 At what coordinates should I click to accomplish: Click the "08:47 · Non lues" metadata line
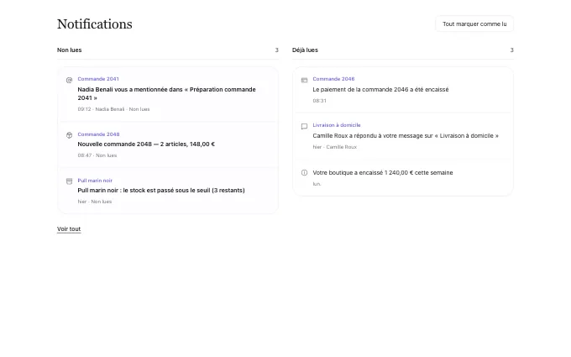tap(97, 155)
